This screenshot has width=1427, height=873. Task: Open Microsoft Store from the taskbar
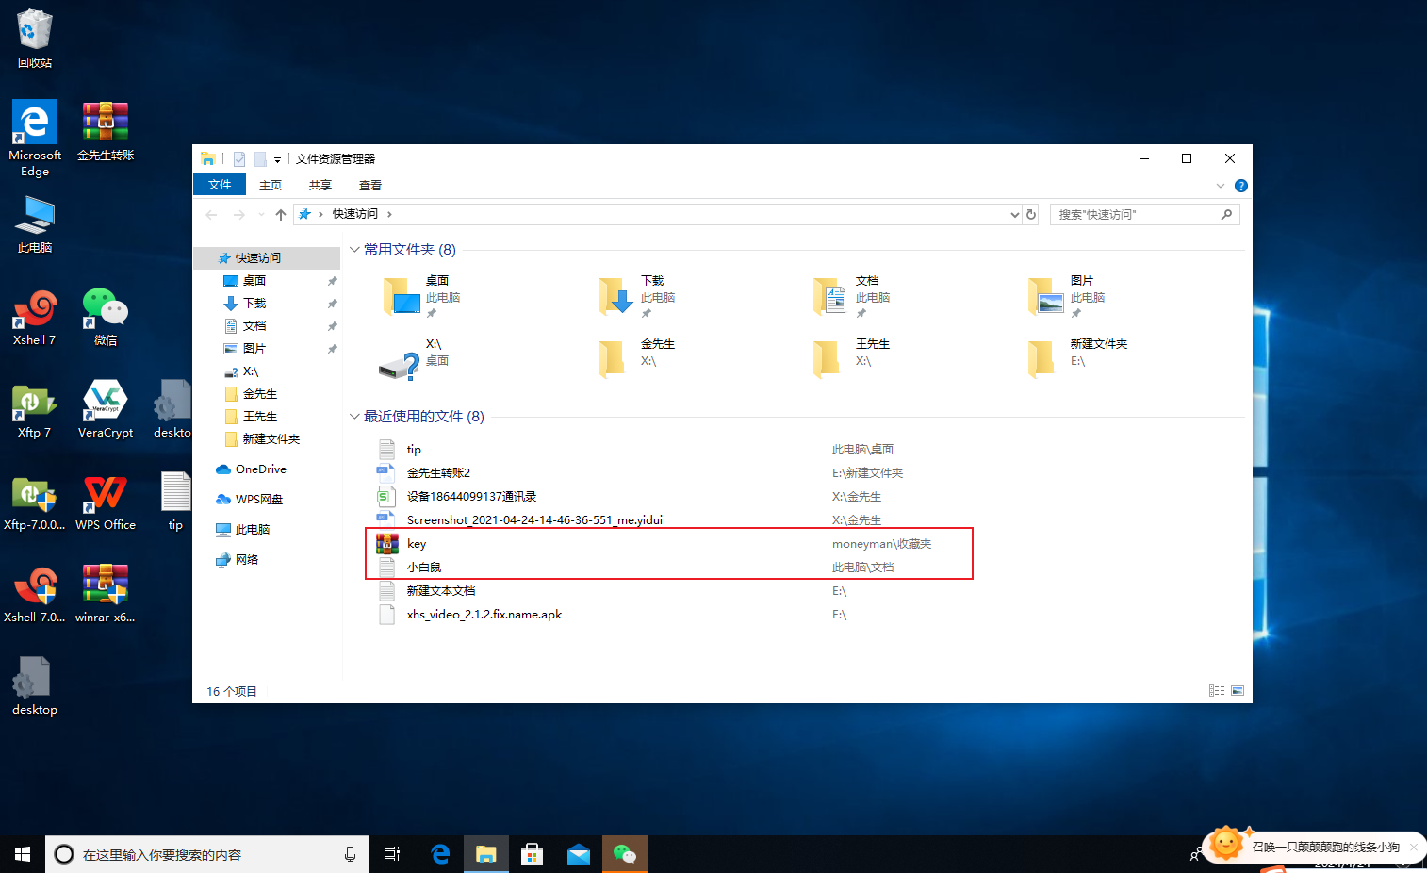click(x=533, y=854)
